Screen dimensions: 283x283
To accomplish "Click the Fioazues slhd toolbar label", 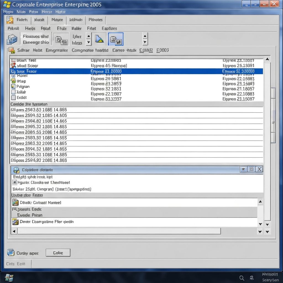I will (36, 36).
